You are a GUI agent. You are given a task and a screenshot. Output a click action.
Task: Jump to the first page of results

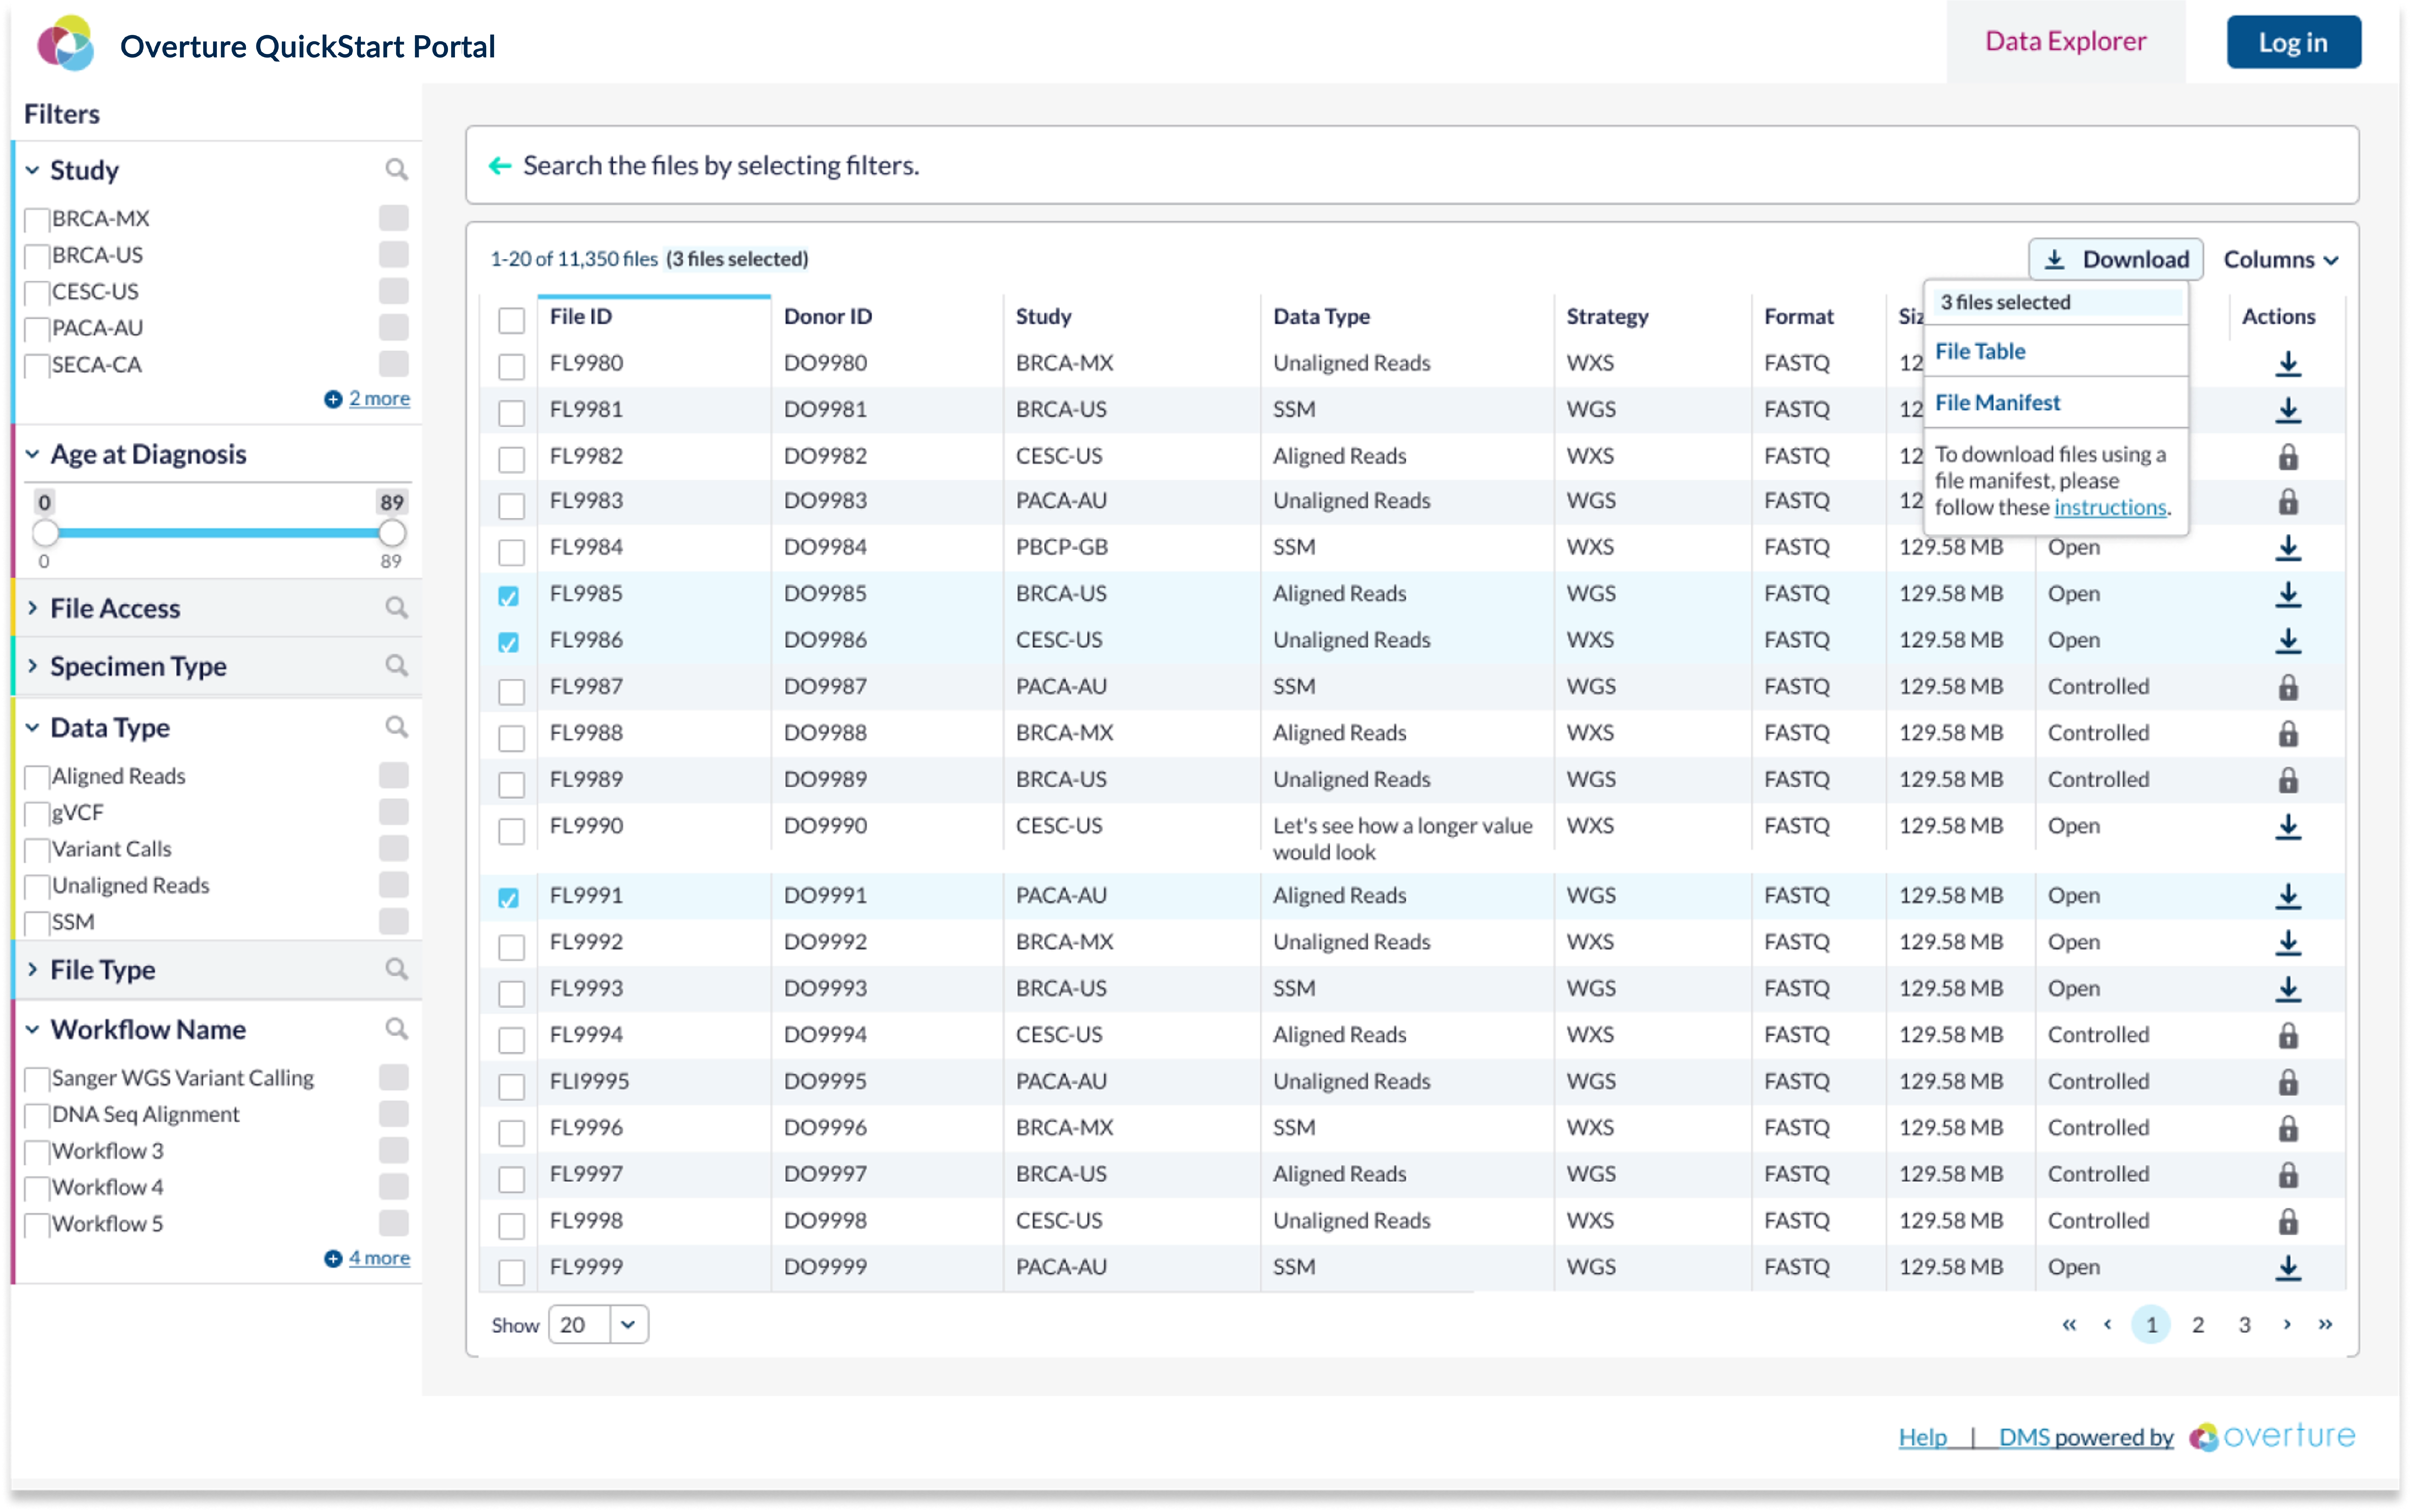2069,1325
